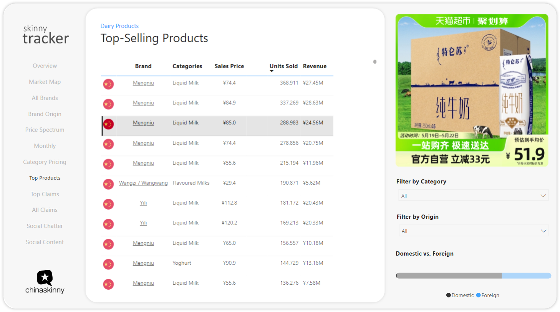Click the Flavoured Milks category cell

click(x=191, y=183)
